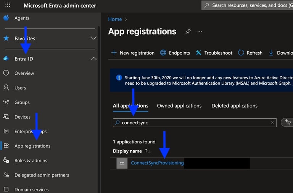Click the Enterprise apps icon

tap(6, 131)
